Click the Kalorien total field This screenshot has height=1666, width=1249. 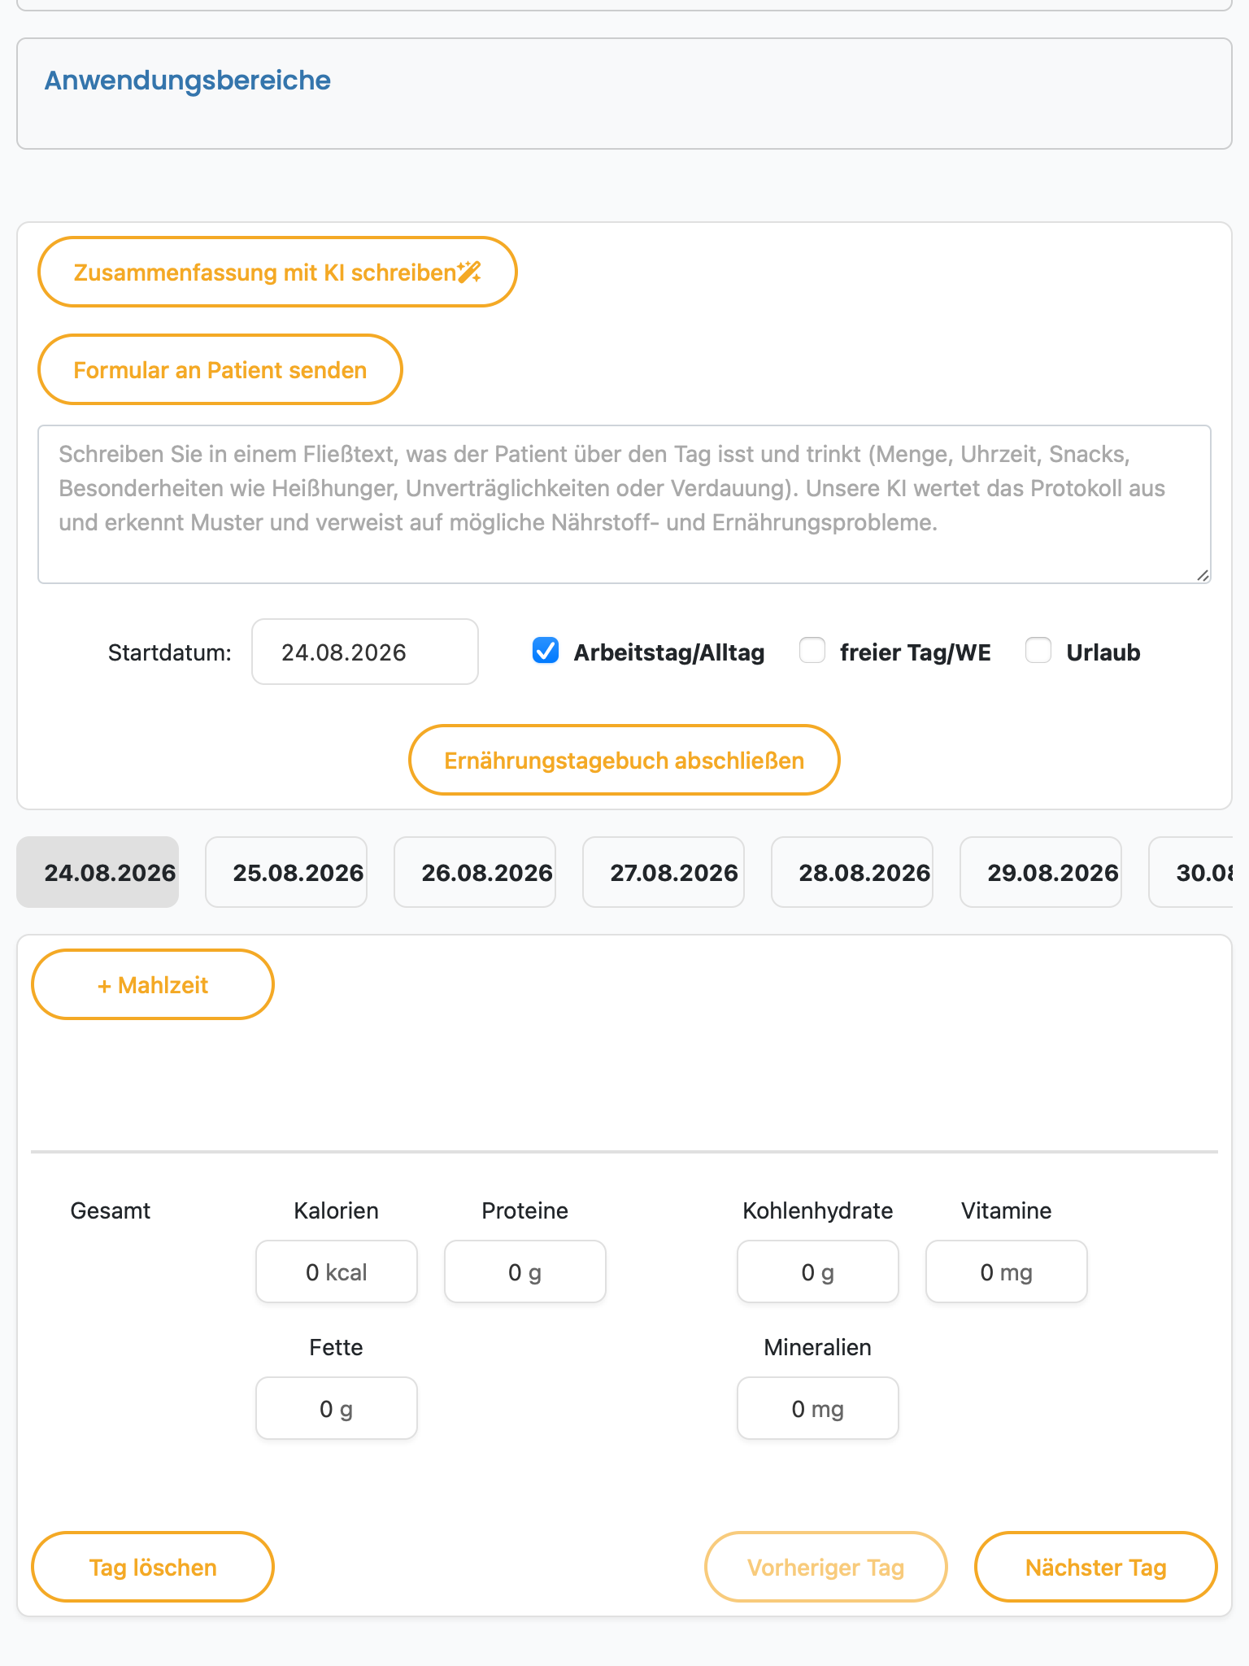click(x=337, y=1271)
